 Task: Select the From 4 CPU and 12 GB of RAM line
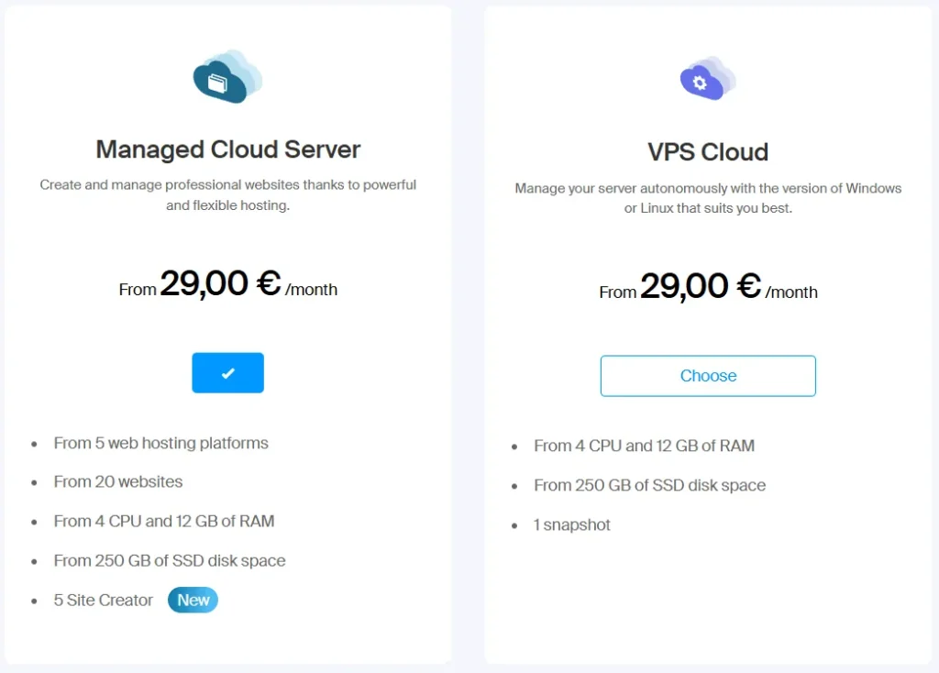pos(163,521)
